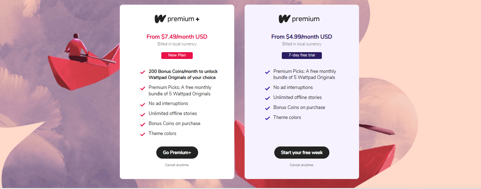Click red checkmark beside Unlimited offline stories
Screen dimensions: 481x189
[142, 114]
